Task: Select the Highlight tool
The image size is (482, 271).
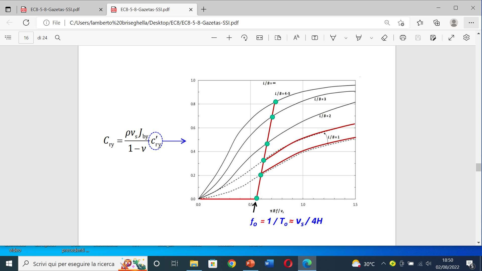Action: (359, 38)
